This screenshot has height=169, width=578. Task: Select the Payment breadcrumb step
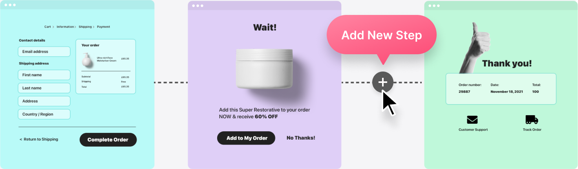[104, 27]
